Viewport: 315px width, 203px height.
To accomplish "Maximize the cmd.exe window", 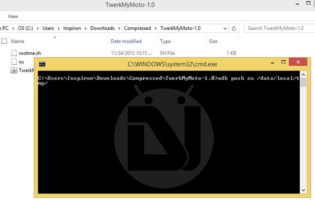I will (x=283, y=62).
